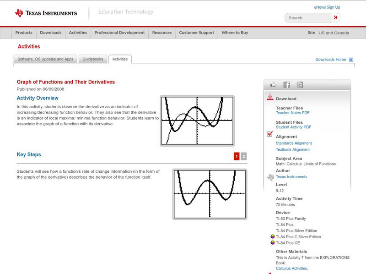Click the Alignment checkmark icon
The width and height of the screenshot is (366, 274).
269,134
